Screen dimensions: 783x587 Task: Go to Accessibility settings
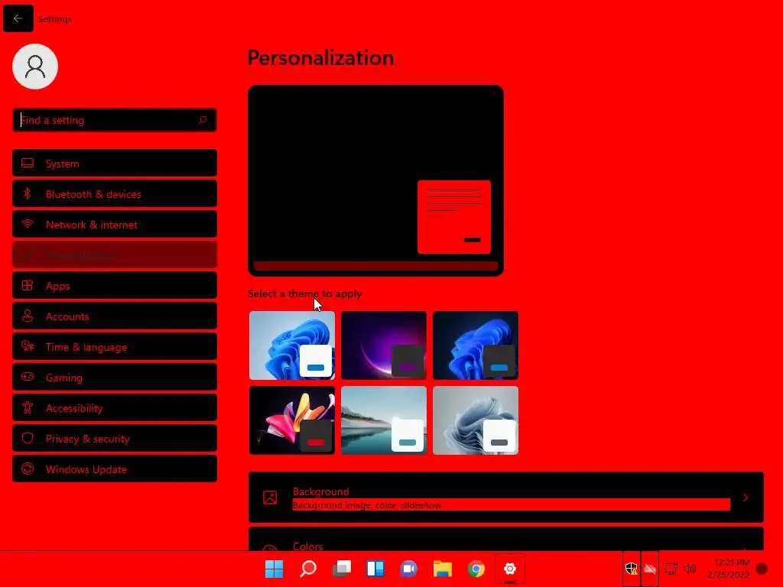coord(115,408)
